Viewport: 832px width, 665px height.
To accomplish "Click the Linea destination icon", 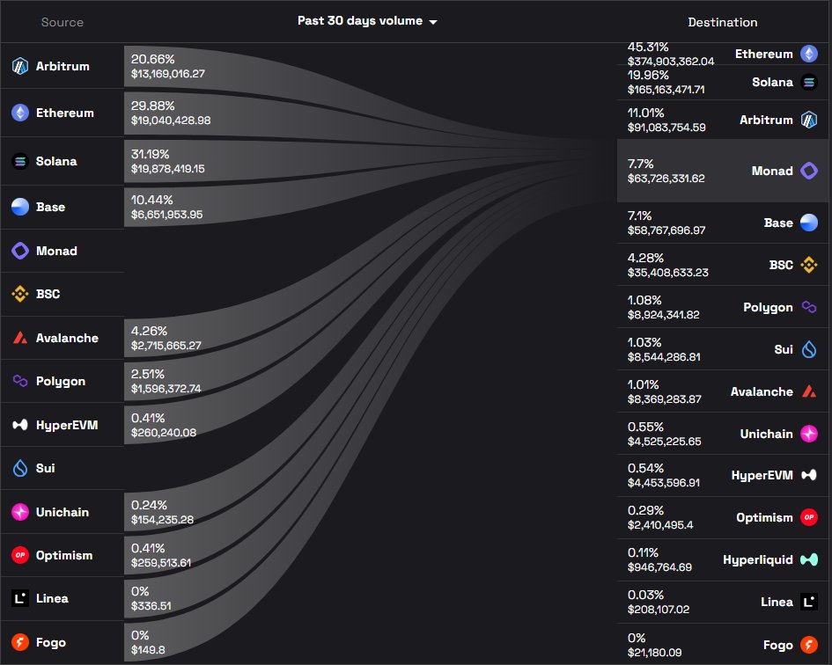I will click(x=808, y=602).
